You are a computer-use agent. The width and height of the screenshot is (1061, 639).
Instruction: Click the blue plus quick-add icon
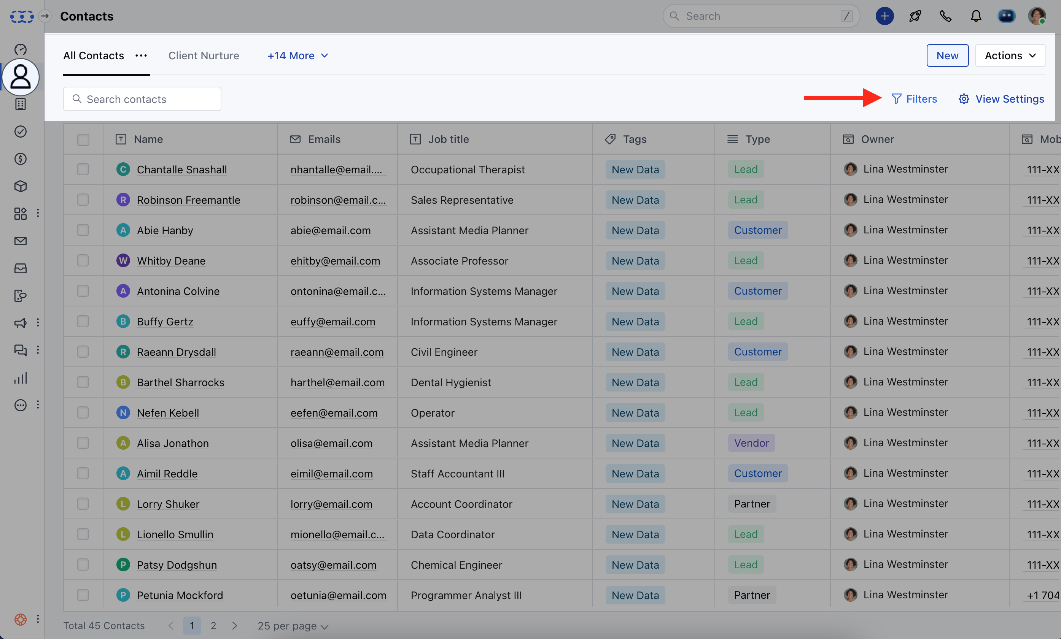884,16
